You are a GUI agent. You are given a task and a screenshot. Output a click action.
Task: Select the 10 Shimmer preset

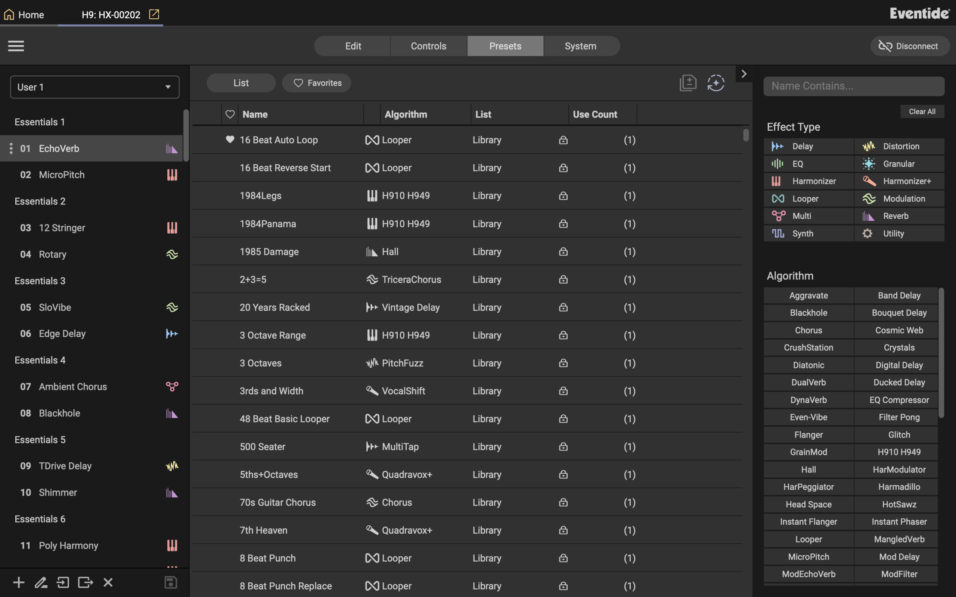tap(91, 493)
